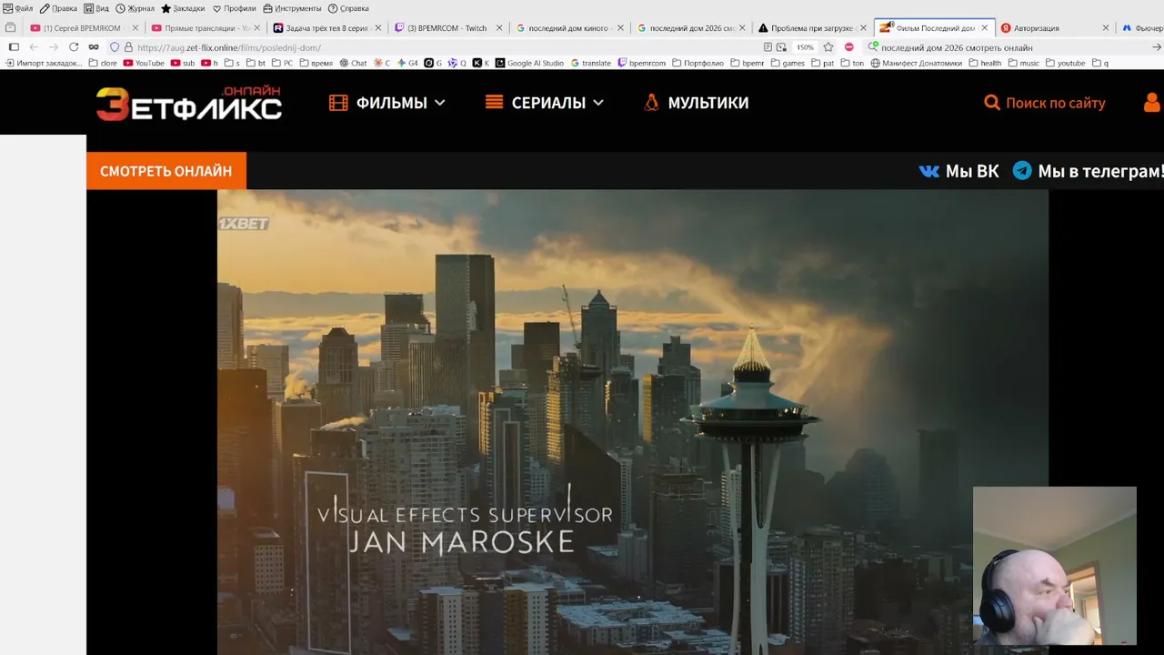
Task: Click the address bar URL field
Action: tap(446, 47)
